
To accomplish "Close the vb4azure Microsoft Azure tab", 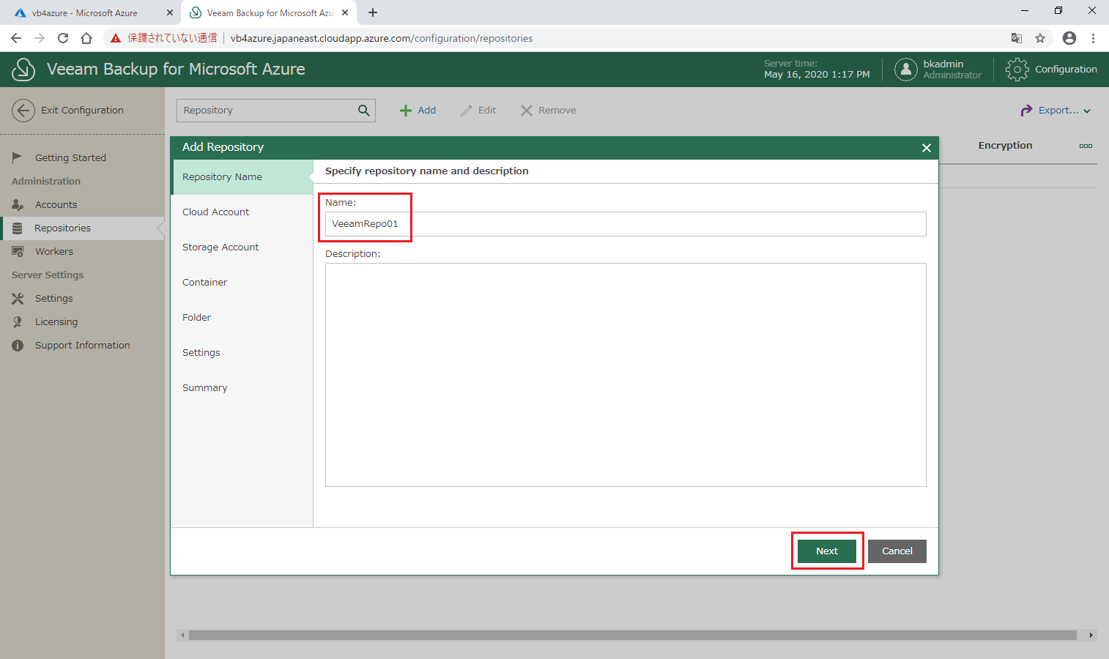I will [170, 12].
